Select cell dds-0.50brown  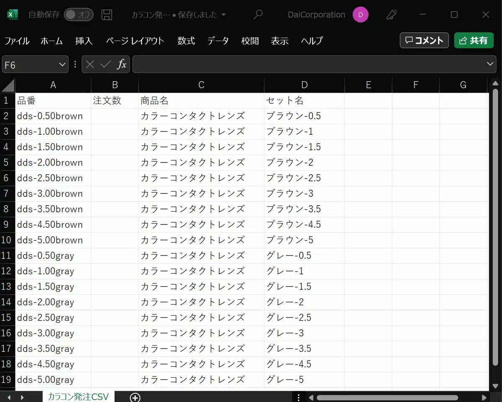(x=53, y=116)
